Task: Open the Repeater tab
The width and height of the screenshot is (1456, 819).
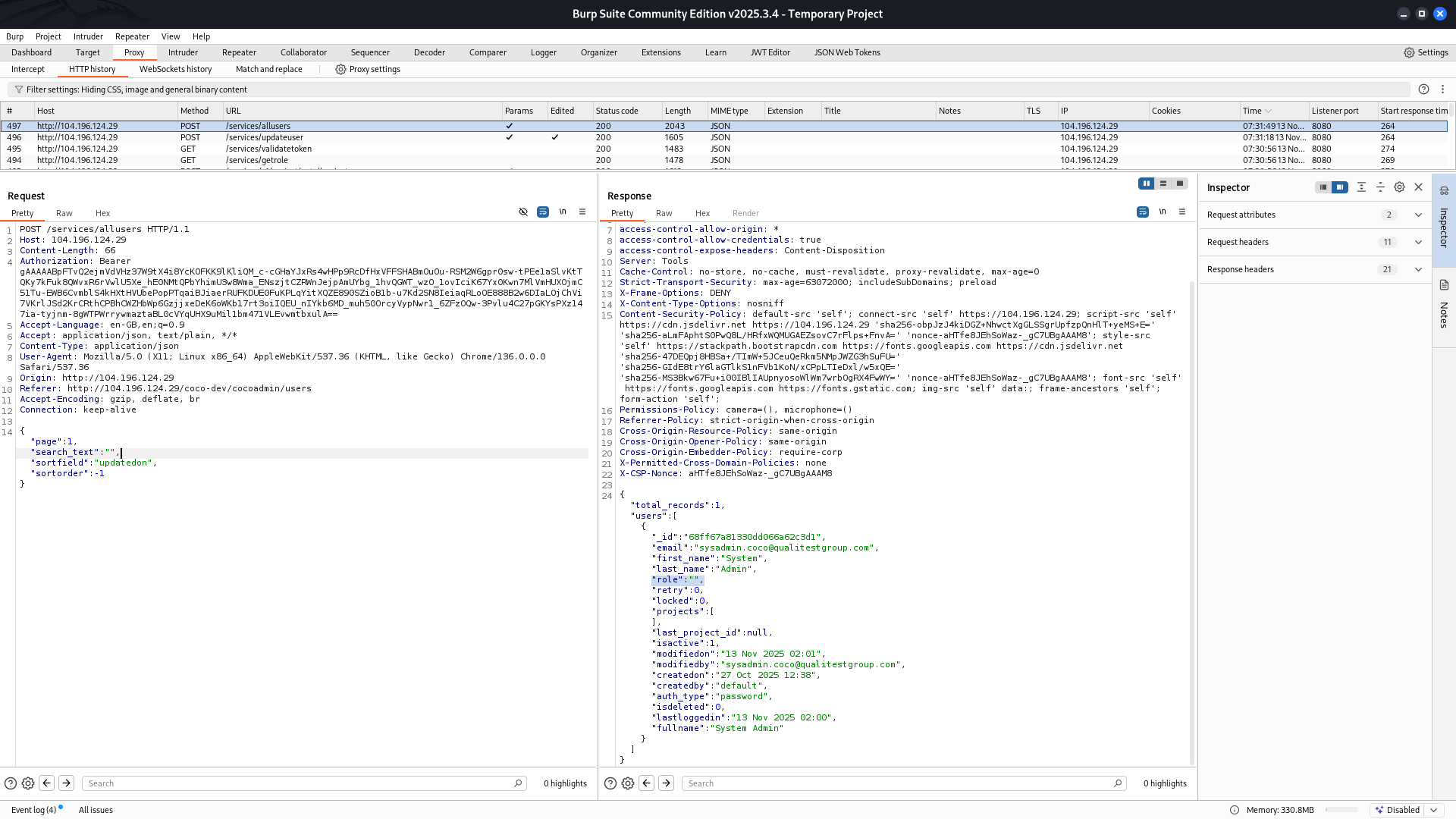Action: click(239, 52)
